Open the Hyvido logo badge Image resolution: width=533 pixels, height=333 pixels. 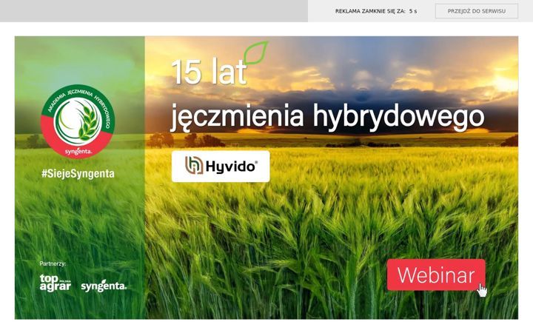pos(221,166)
